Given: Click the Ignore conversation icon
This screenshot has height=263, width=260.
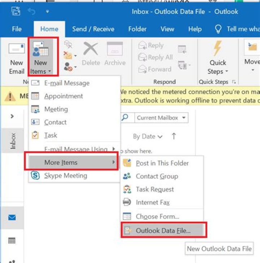Looking at the screenshot, I should point(68,44).
